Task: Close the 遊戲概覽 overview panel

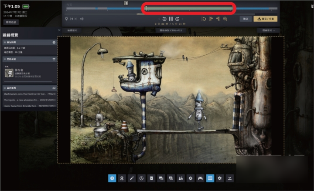Action: click(x=59, y=30)
